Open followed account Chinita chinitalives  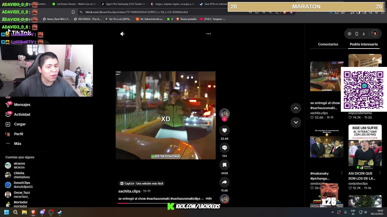click(21, 175)
